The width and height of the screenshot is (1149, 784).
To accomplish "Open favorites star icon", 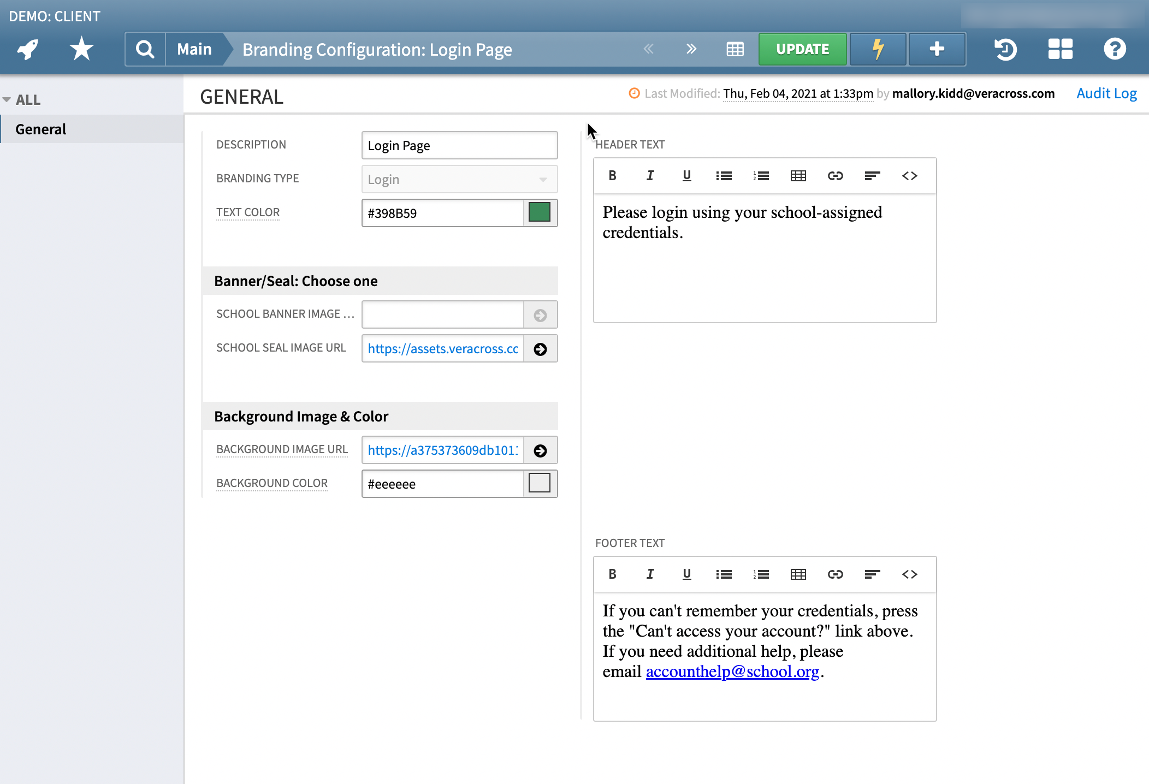I will point(81,49).
